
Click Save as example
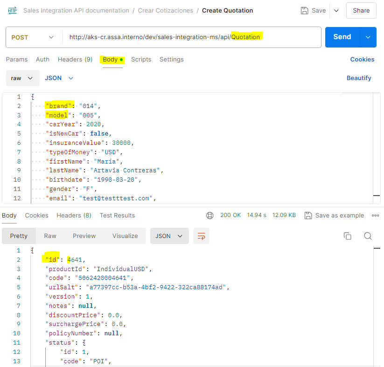pos(334,216)
